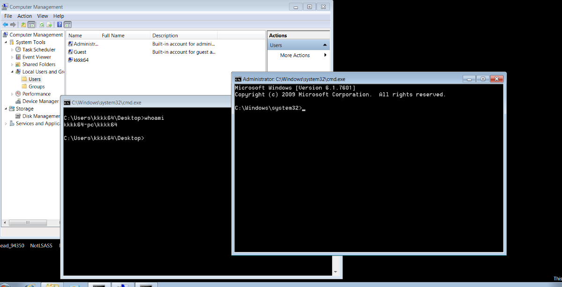Click the Forward arrow toolbar icon

click(x=13, y=24)
